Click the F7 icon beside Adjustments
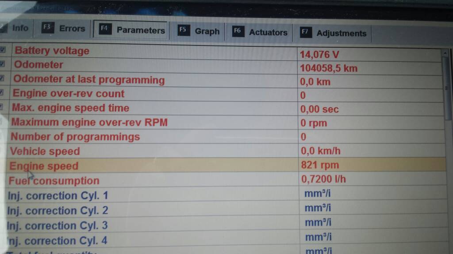This screenshot has width=453, height=254. coord(305,32)
